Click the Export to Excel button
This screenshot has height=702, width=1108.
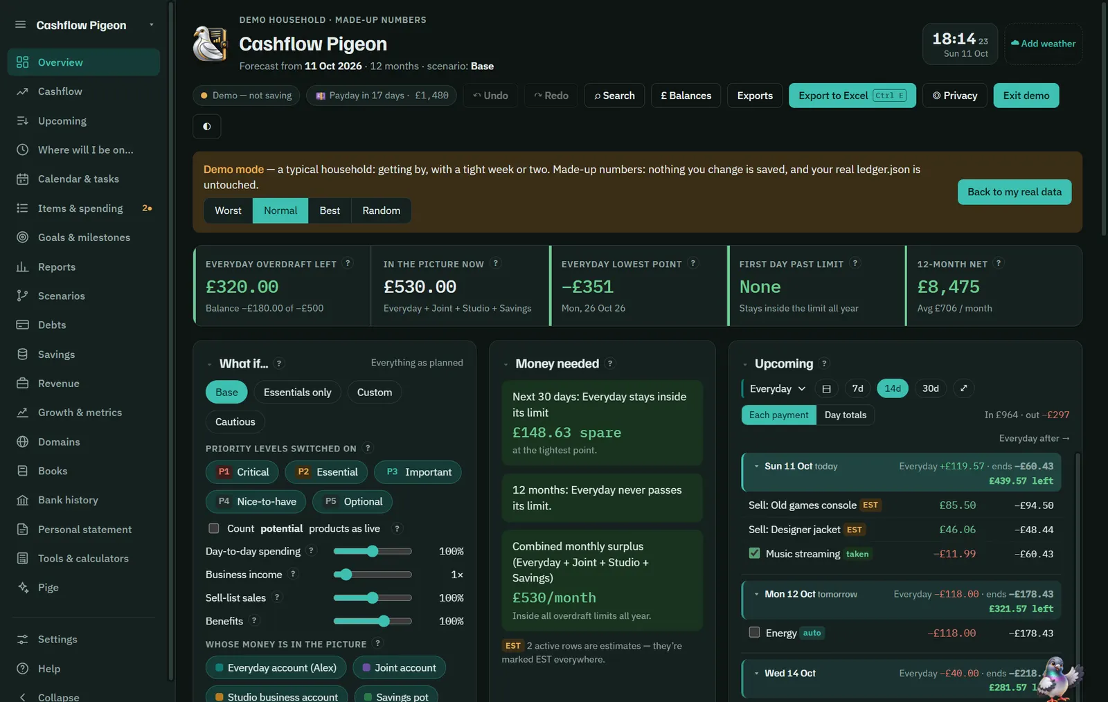tap(852, 96)
